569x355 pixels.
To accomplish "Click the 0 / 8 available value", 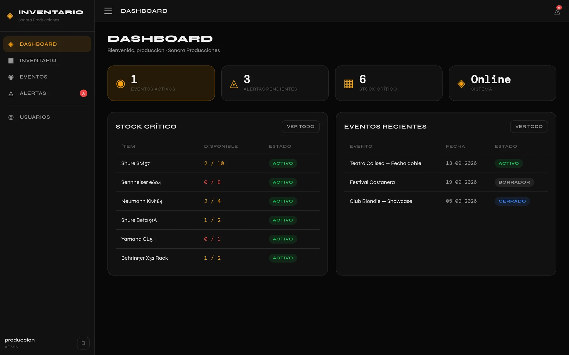I will (x=212, y=182).
